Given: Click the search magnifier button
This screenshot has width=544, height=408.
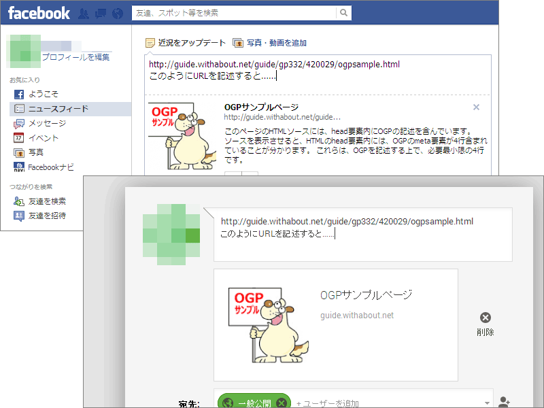Looking at the screenshot, I should pos(343,13).
